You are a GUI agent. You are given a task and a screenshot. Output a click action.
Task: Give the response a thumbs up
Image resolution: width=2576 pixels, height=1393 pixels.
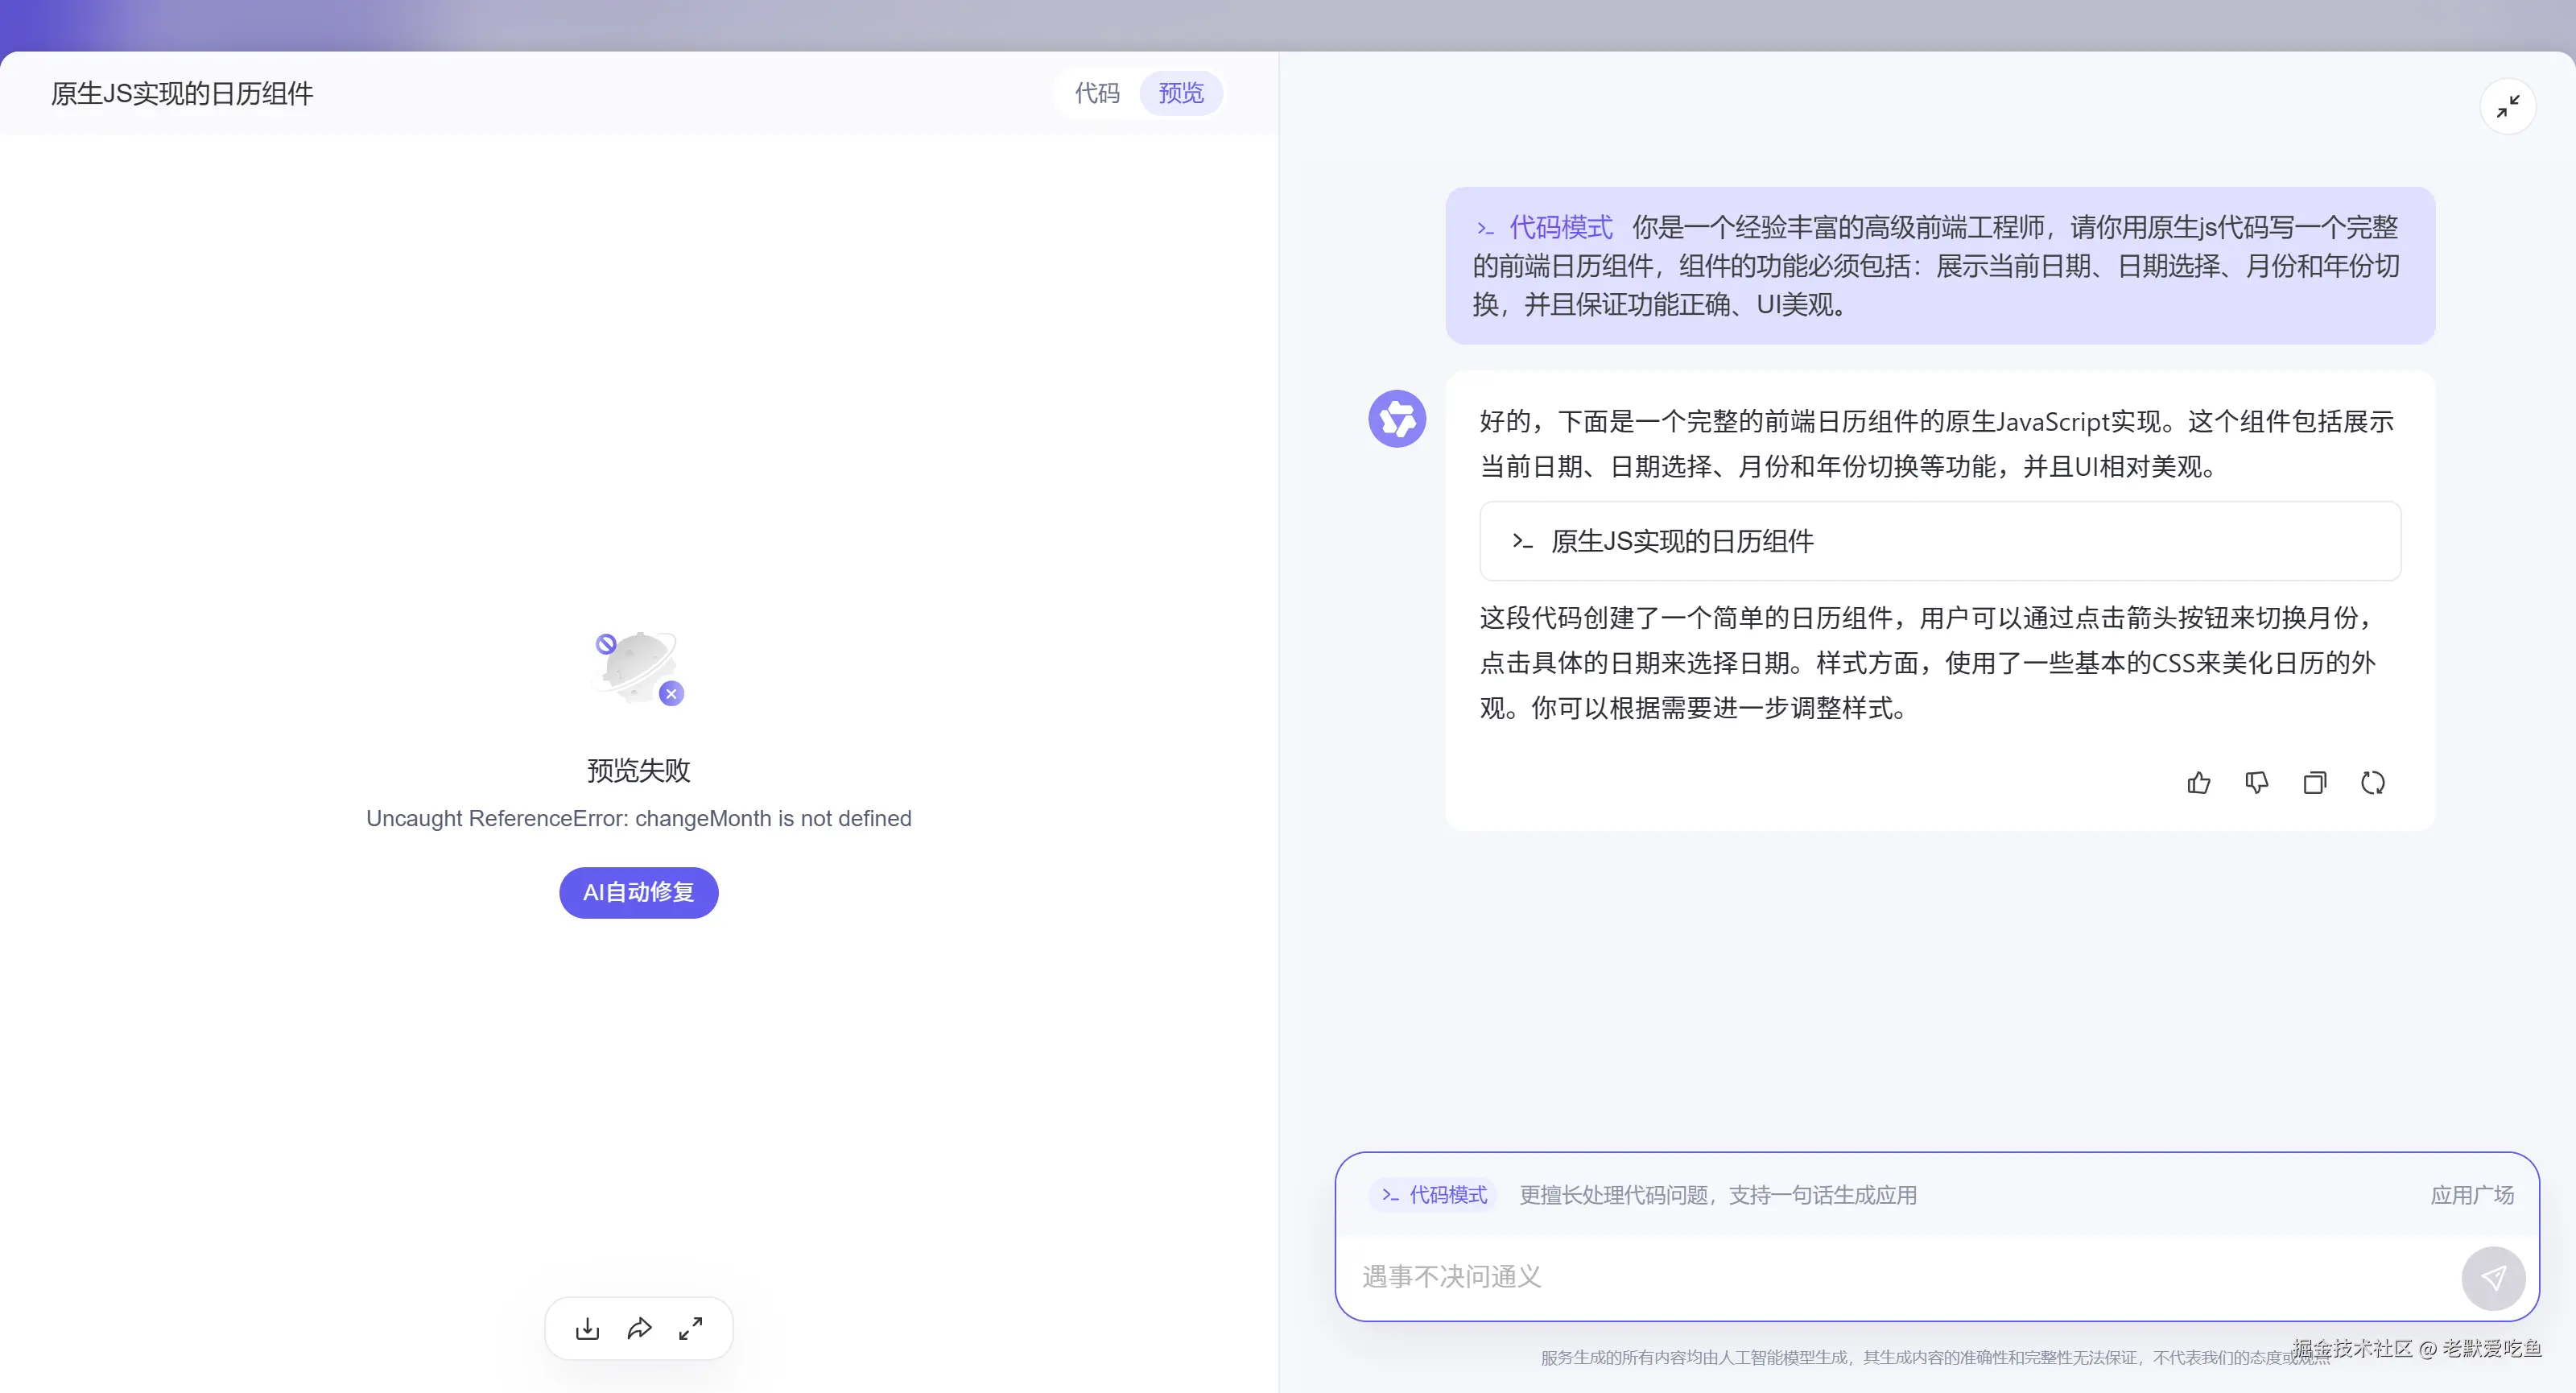[x=2198, y=783]
